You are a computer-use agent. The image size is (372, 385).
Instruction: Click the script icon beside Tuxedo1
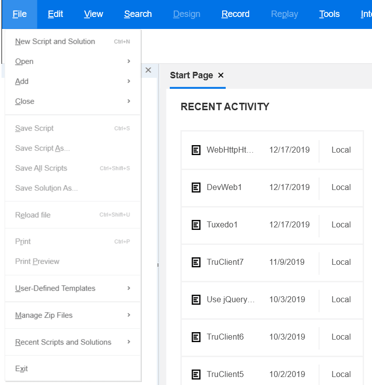196,224
